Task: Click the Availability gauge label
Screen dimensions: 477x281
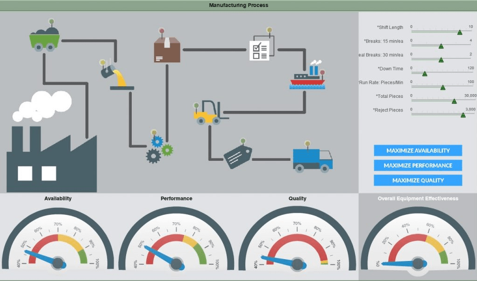Action: (58, 199)
